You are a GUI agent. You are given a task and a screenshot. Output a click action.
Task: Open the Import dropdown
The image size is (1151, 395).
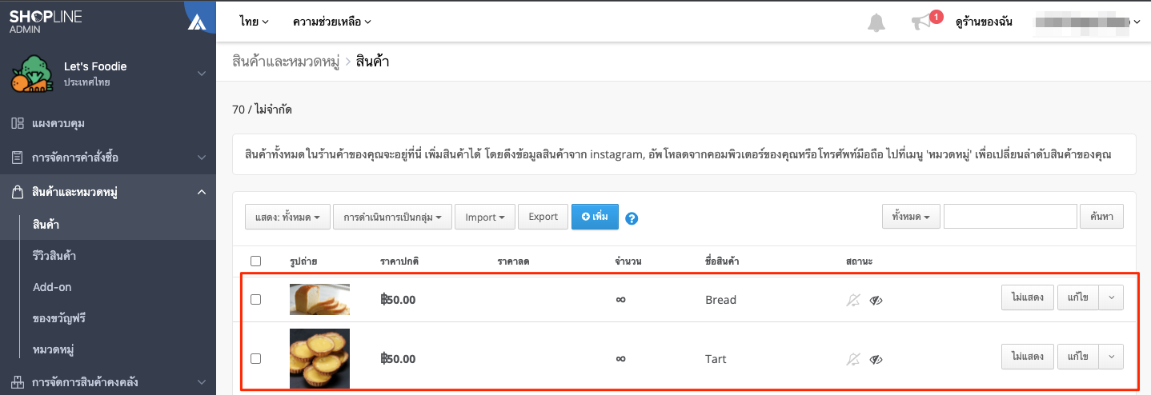[x=485, y=217]
